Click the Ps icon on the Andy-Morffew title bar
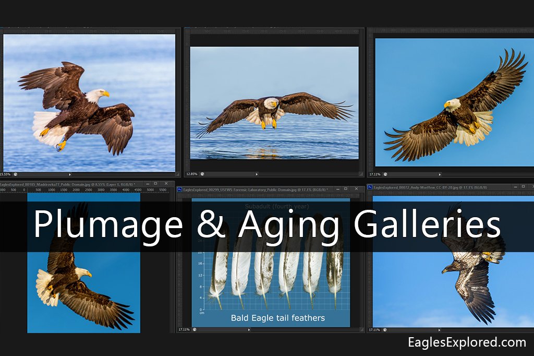 (369, 186)
